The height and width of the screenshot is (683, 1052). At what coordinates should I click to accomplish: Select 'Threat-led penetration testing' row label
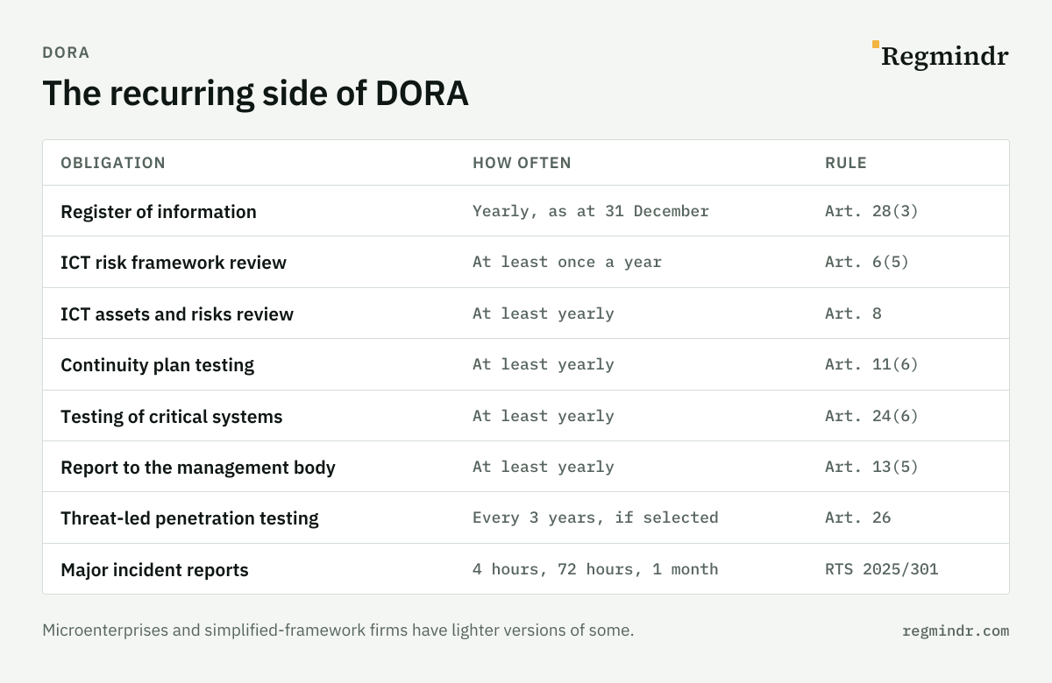[x=189, y=518]
